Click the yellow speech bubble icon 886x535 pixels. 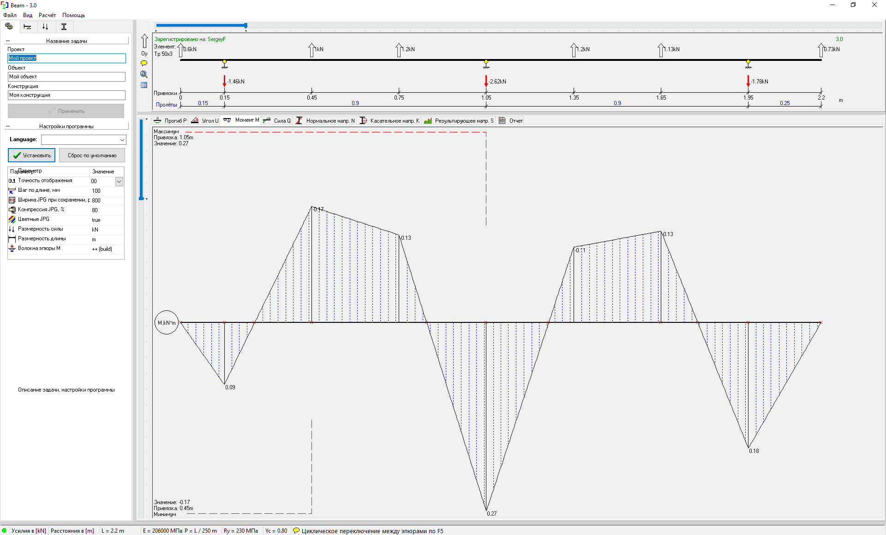pos(144,63)
